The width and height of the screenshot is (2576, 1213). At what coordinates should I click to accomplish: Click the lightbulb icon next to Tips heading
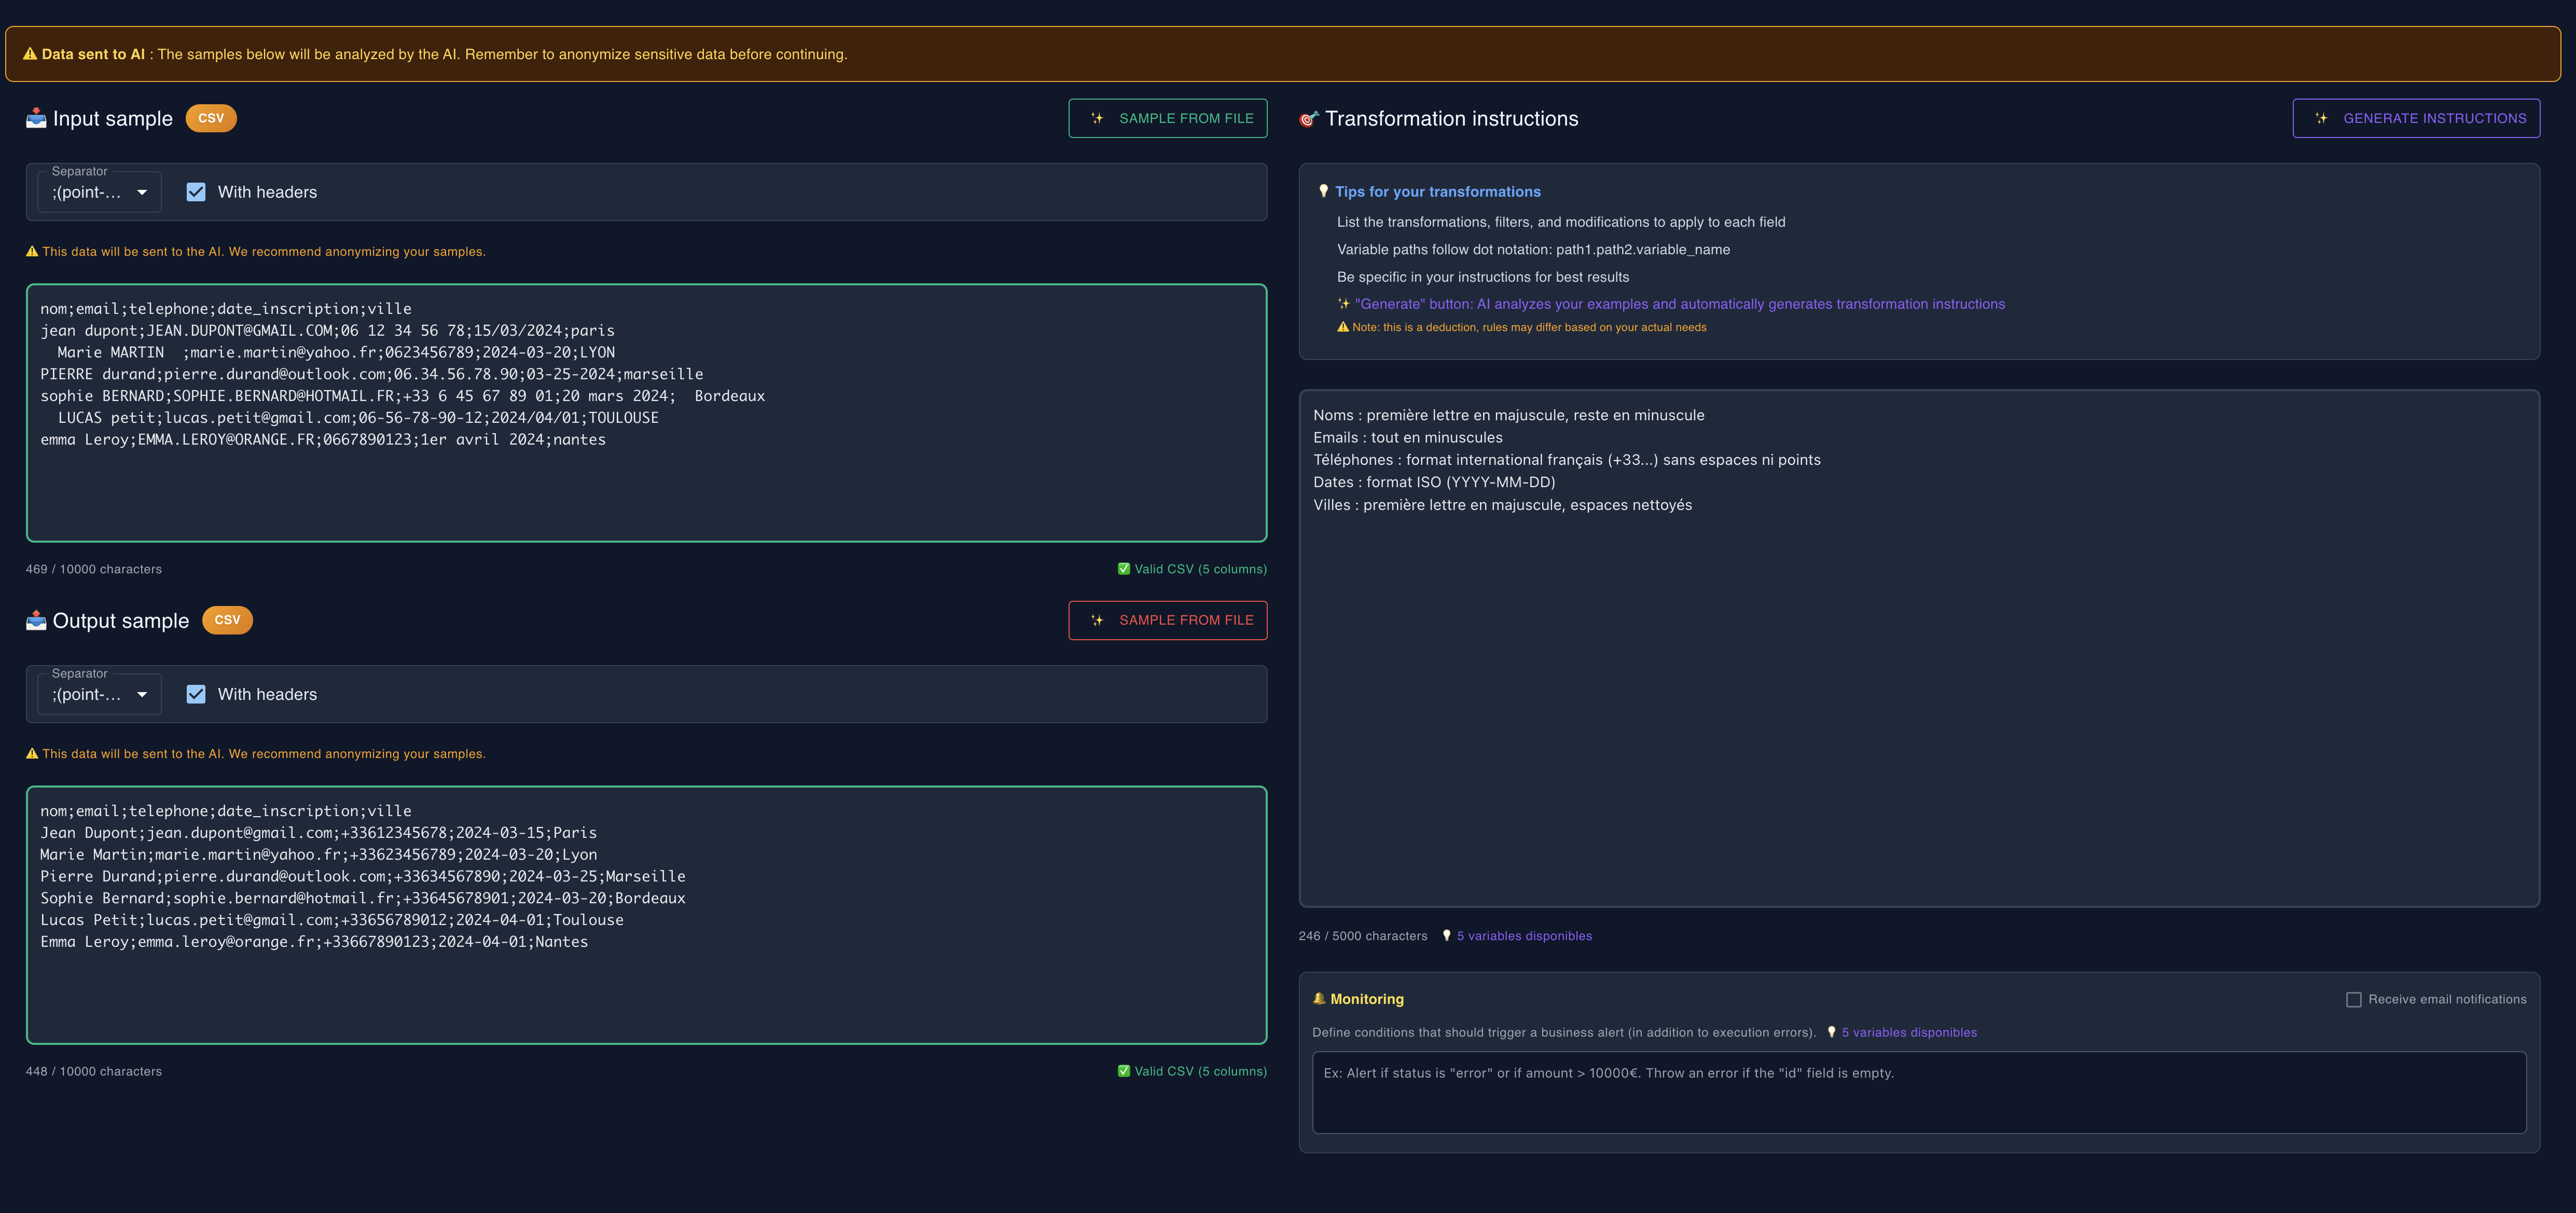[1325, 191]
